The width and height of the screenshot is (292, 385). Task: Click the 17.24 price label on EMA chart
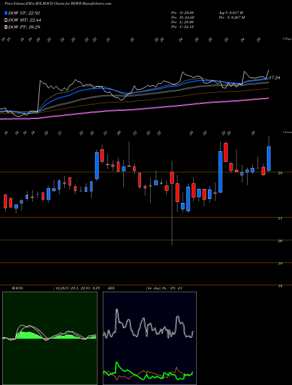pyautogui.click(x=274, y=78)
